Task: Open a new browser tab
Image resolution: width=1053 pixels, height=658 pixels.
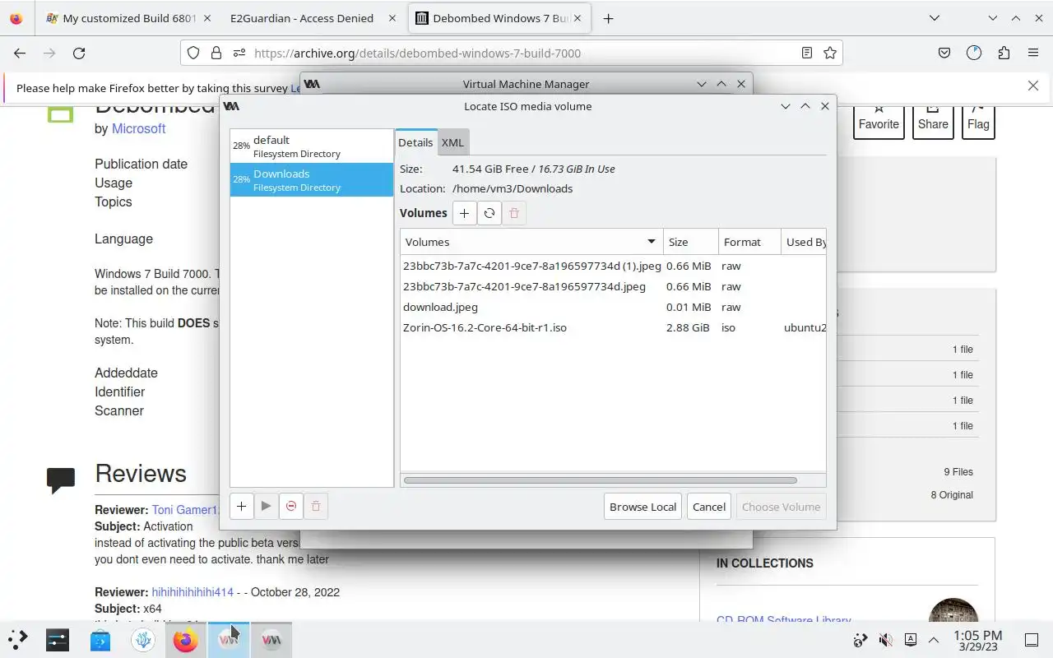Action: click(x=608, y=18)
